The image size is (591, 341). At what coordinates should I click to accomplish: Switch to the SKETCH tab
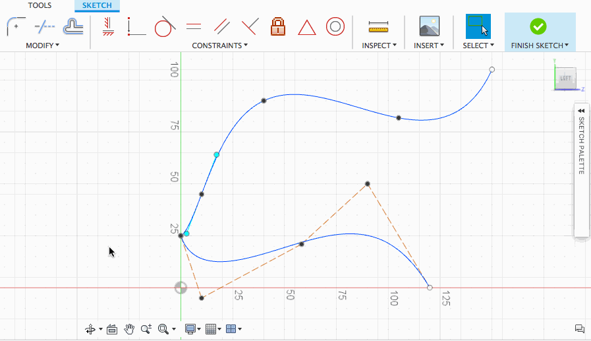[x=97, y=5]
